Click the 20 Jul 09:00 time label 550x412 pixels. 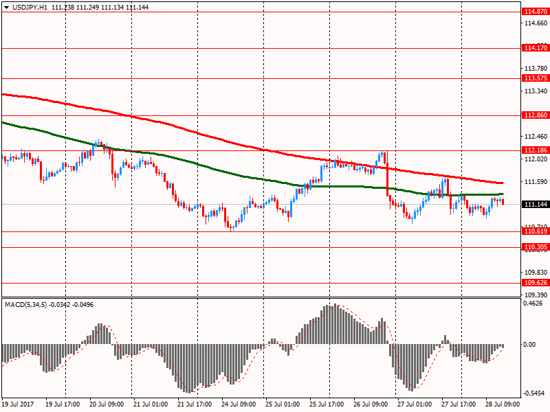[x=107, y=404]
